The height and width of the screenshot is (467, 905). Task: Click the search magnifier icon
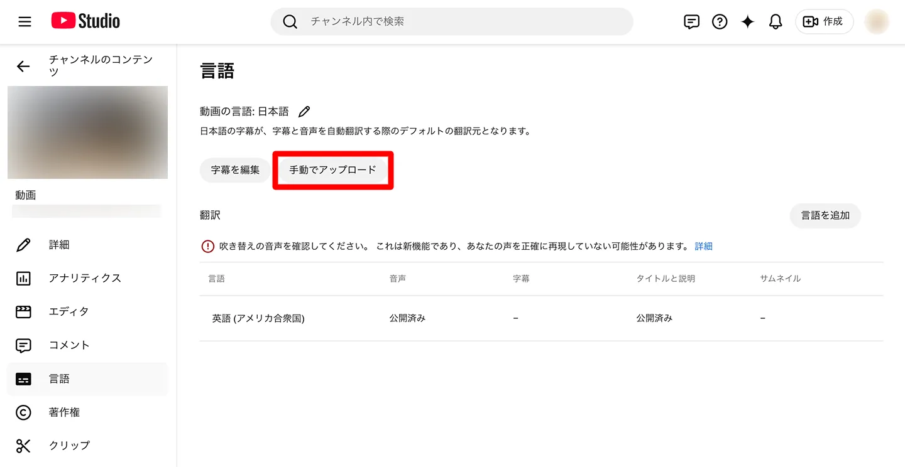[290, 22]
